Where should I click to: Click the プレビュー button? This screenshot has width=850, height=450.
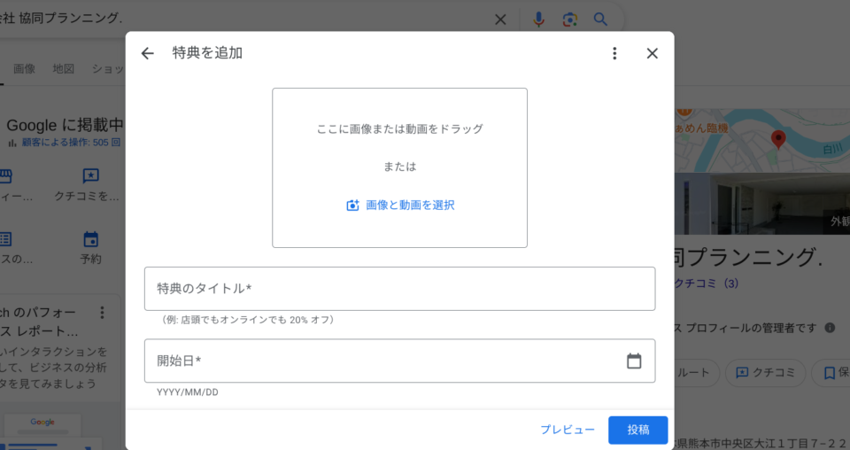click(x=568, y=430)
